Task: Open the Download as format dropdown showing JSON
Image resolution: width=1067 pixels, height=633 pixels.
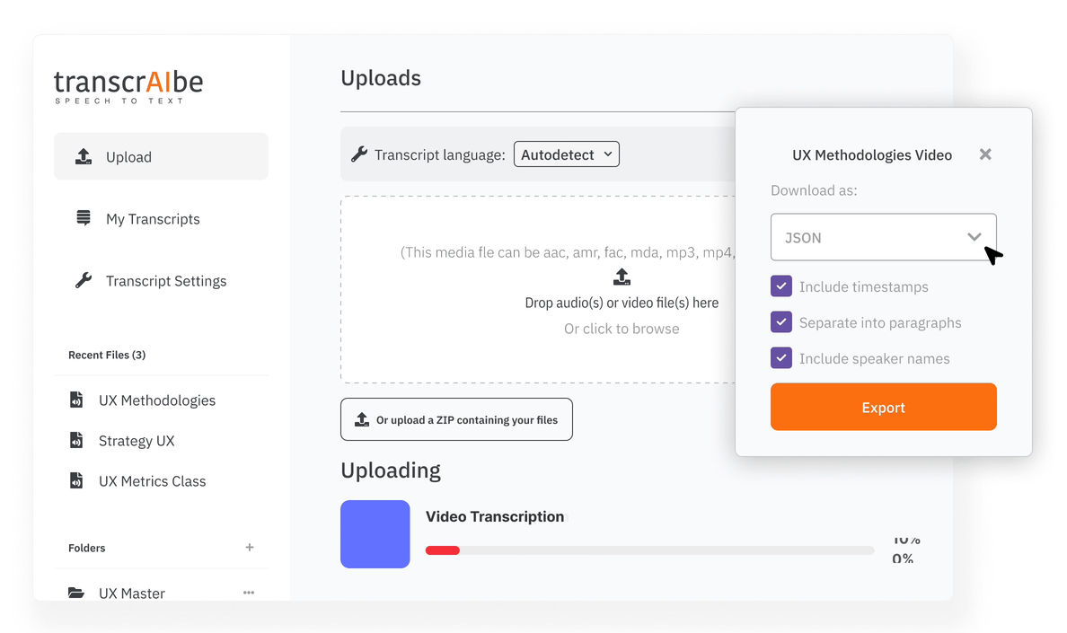Action: point(883,236)
